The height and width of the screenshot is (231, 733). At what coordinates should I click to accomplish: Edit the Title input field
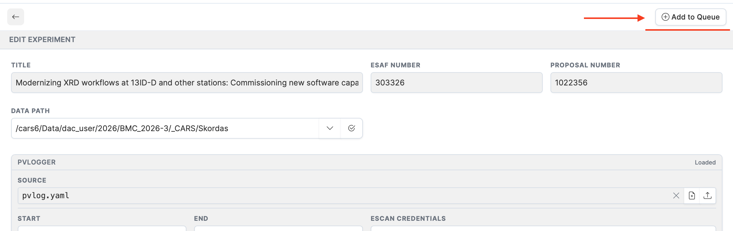(187, 82)
